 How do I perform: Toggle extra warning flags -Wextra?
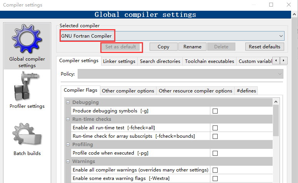(215, 178)
